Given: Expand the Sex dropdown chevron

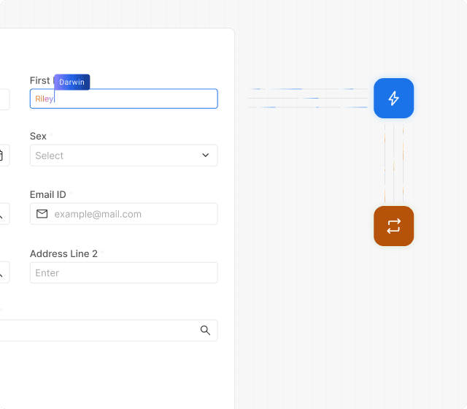Looking at the screenshot, I should [205, 156].
